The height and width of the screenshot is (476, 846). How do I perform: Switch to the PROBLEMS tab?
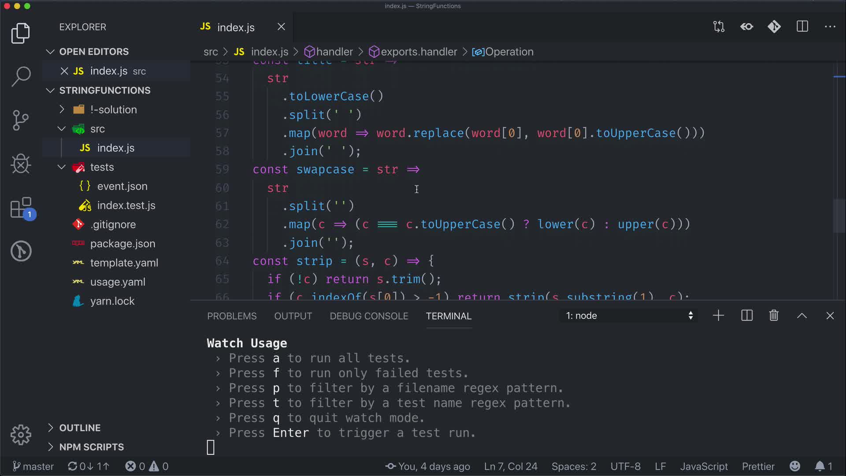pyautogui.click(x=232, y=316)
